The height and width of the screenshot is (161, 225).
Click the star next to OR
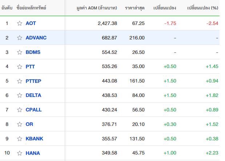[x=20, y=124]
